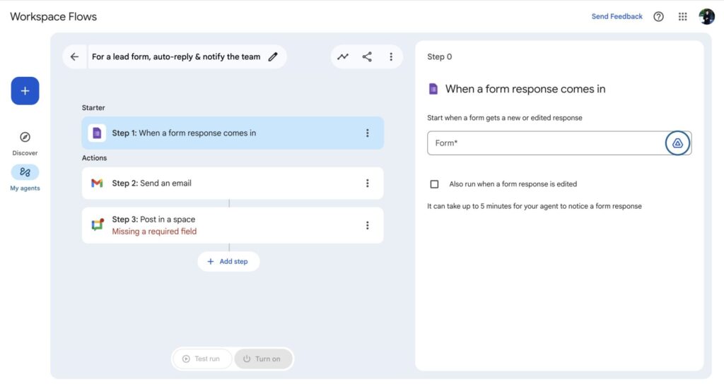Open My agents in the sidebar
This screenshot has height=391, width=724.
click(25, 178)
